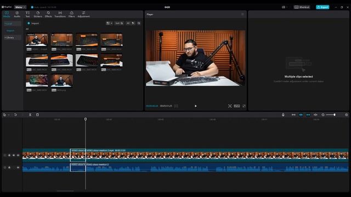Image resolution: width=351 pixels, height=197 pixels.
Task: Open the pointer tool mode dropdown arrow
Action: coord(9,115)
